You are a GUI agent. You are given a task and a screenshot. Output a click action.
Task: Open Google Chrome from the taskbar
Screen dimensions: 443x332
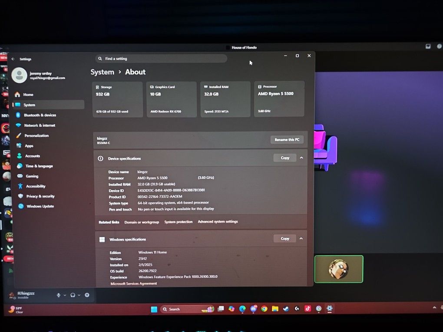point(264,309)
